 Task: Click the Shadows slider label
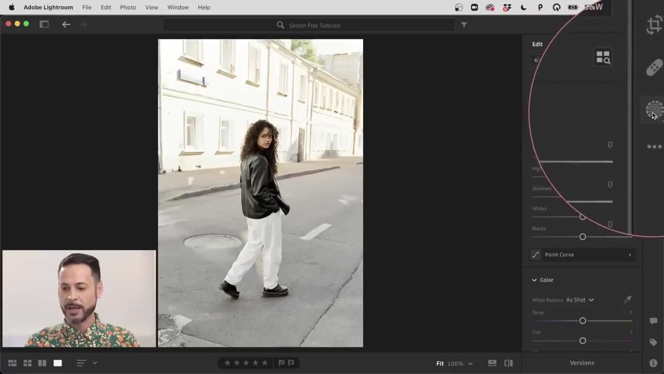(x=542, y=189)
